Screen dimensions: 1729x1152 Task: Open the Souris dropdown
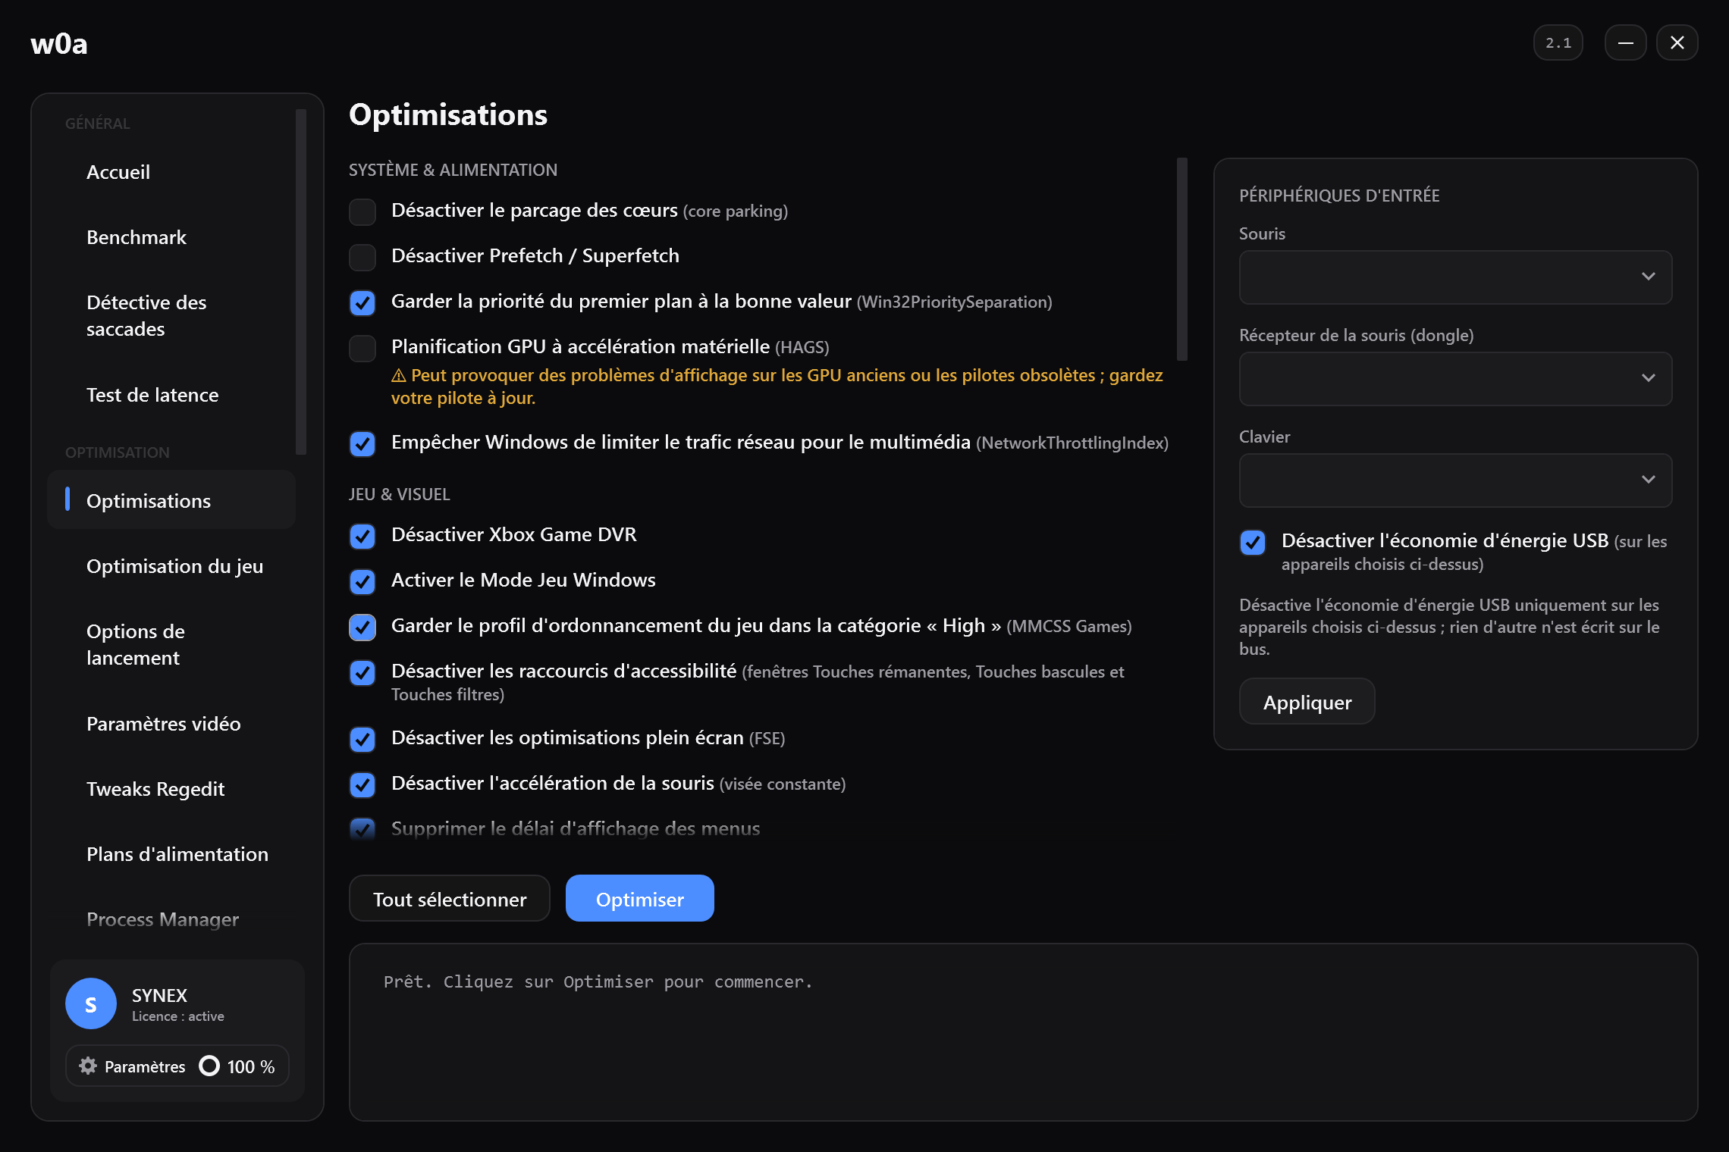pos(1455,277)
